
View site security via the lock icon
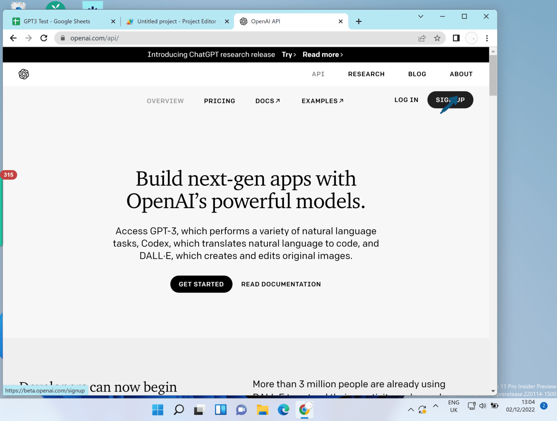click(x=62, y=38)
